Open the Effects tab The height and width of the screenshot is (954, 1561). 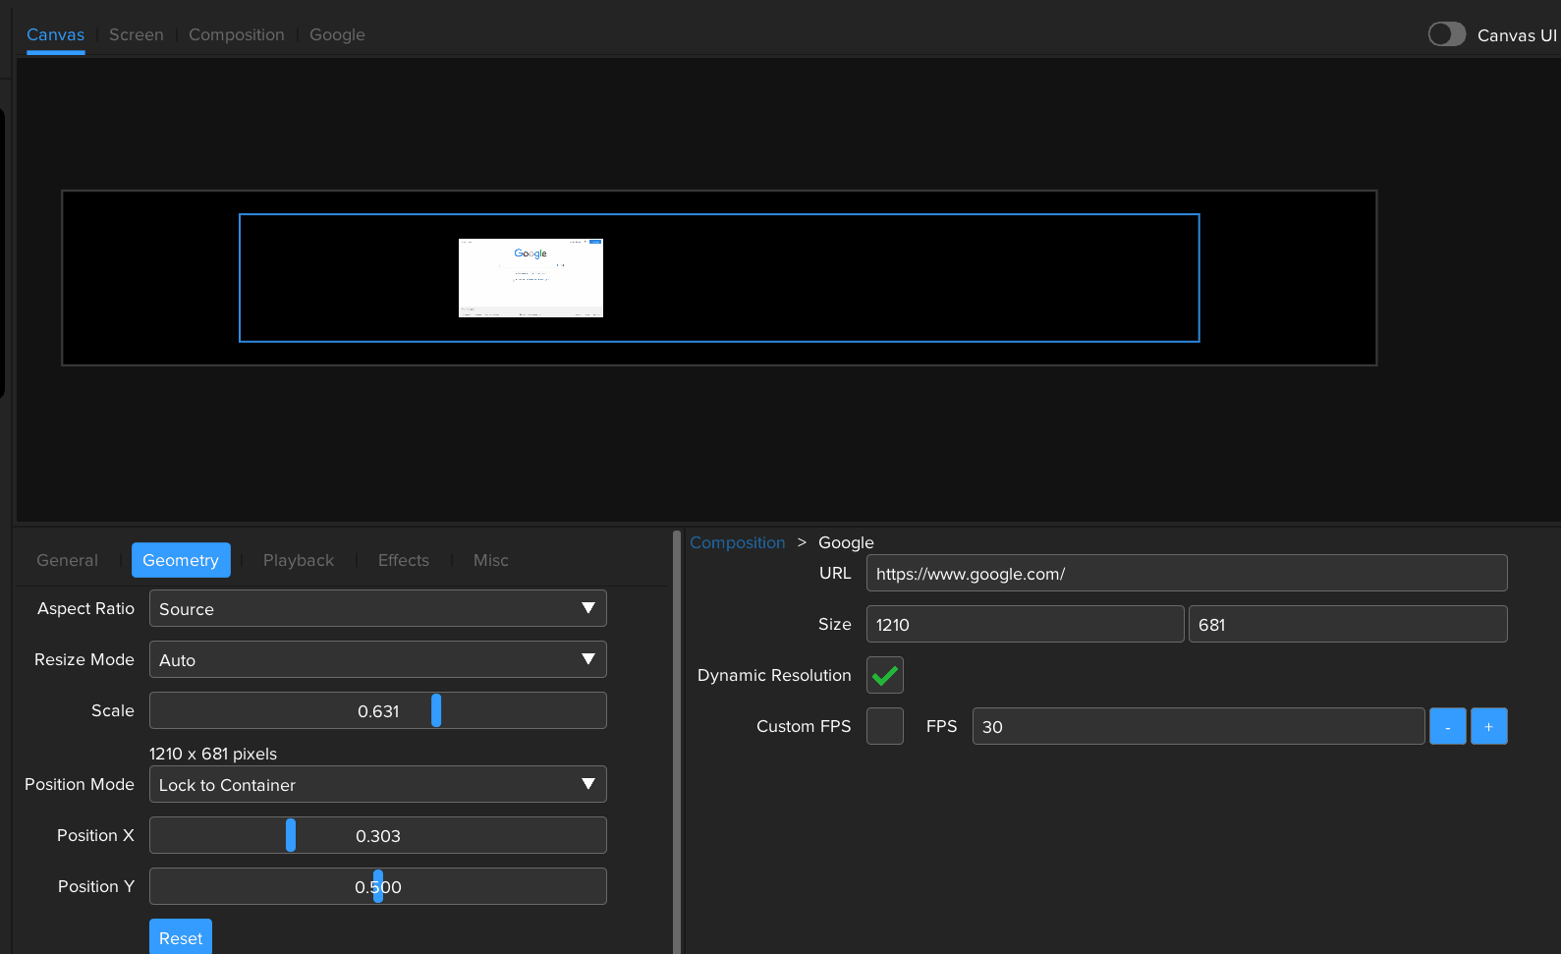(x=403, y=560)
